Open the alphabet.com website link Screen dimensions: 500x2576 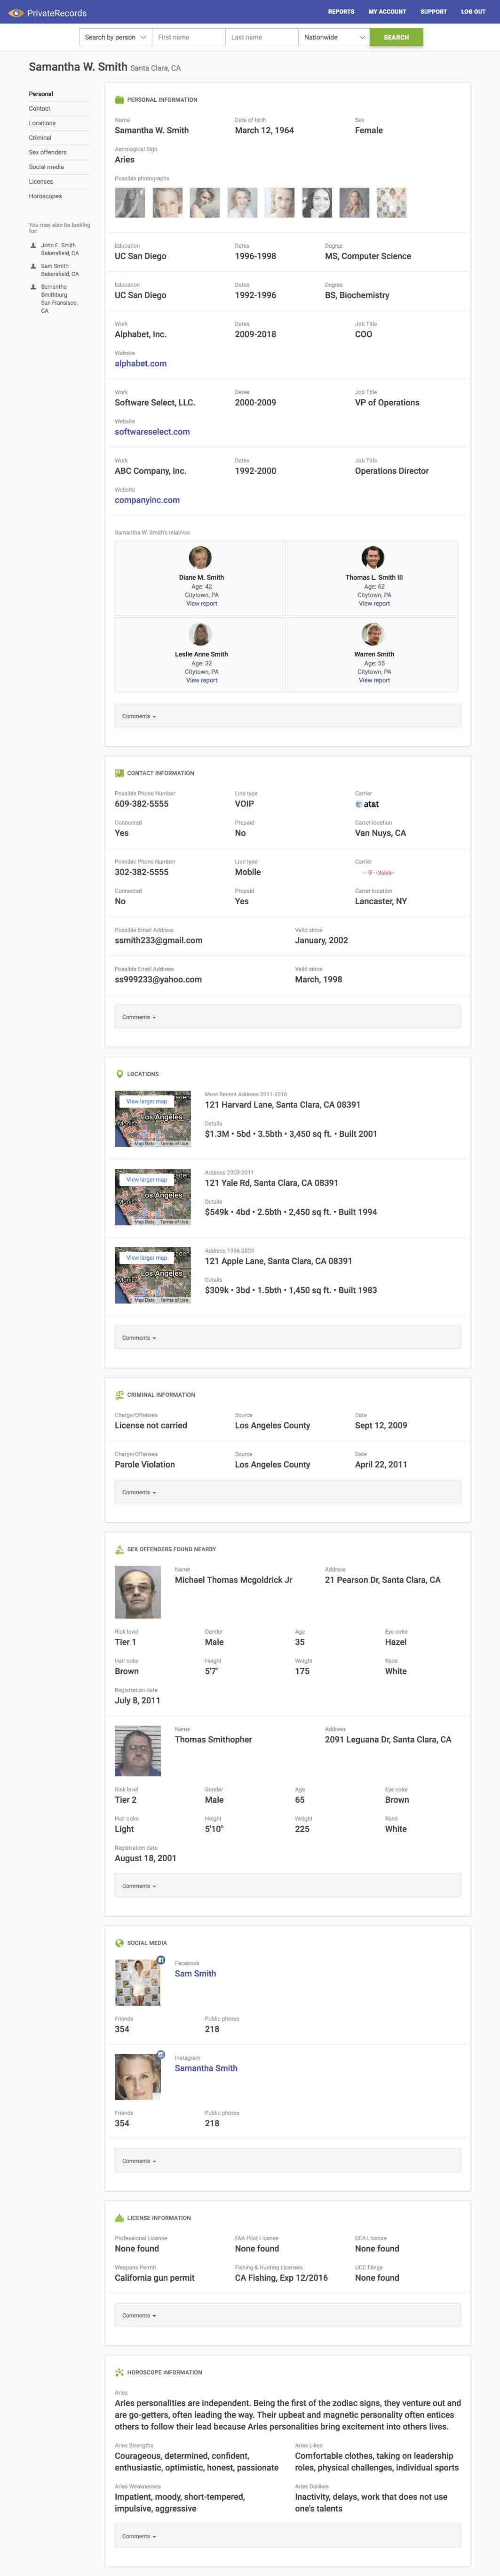(141, 364)
